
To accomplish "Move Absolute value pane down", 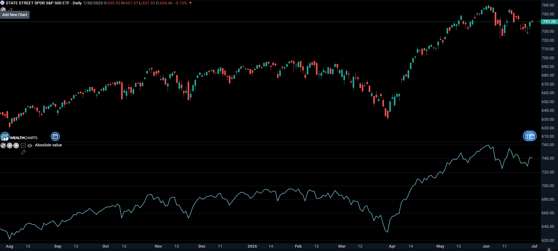I will [x=10, y=145].
